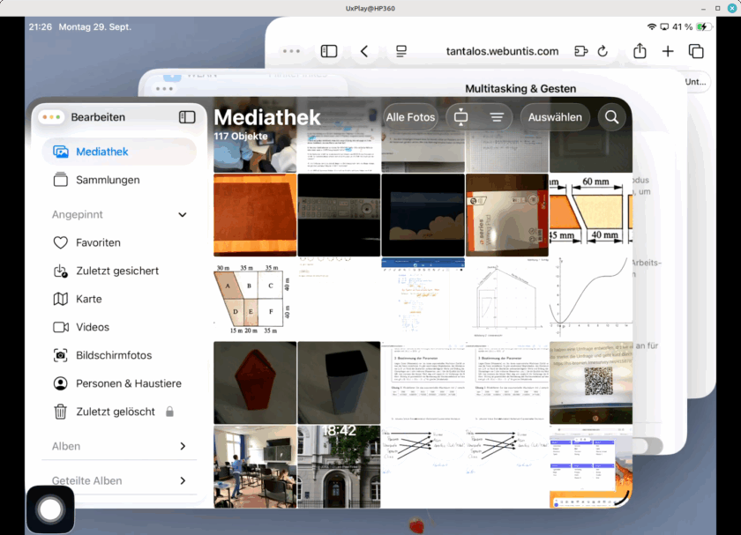The height and width of the screenshot is (535, 741).
Task: Expand the Geteilte Alben section
Action: [183, 480]
